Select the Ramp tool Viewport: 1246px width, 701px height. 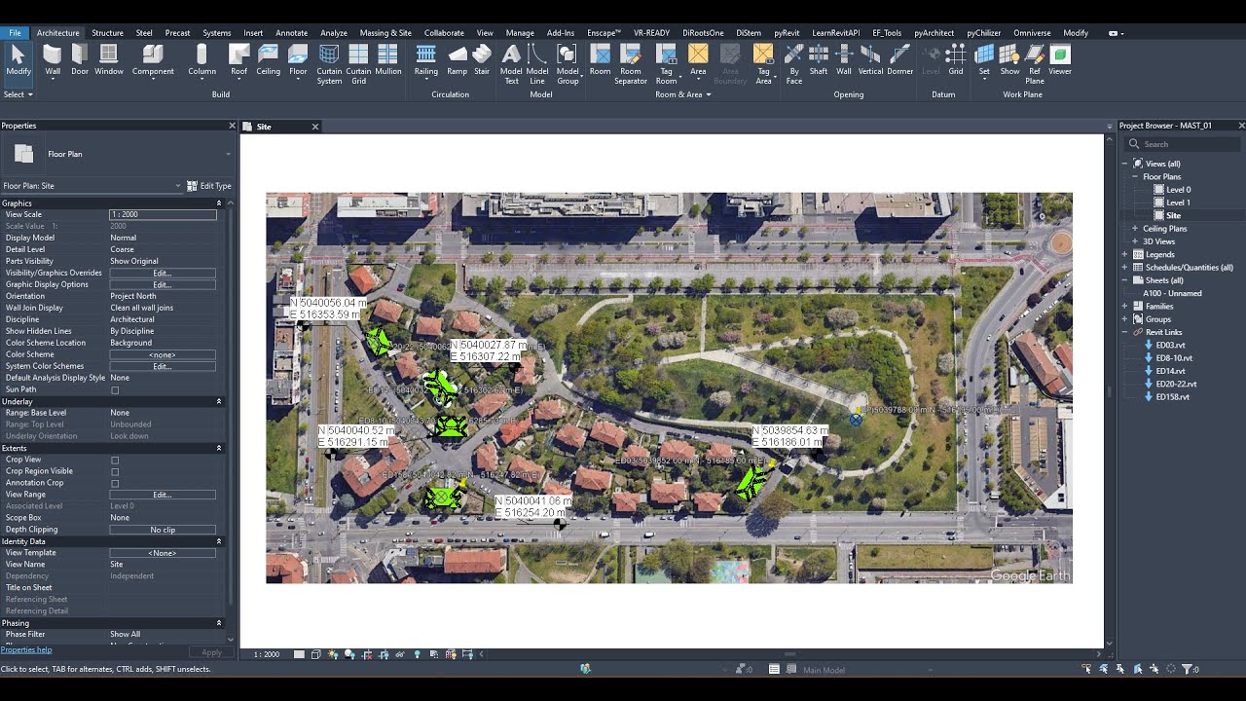[x=457, y=59]
